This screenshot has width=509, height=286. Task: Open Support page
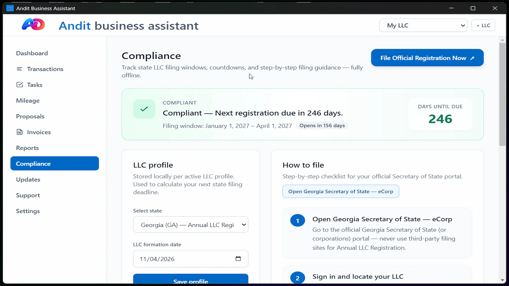click(28, 195)
